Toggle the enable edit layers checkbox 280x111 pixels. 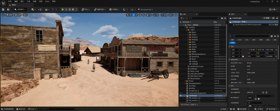(248, 89)
